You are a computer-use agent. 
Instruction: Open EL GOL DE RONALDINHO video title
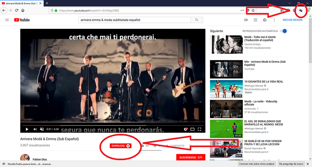pyautogui.click(x=263, y=123)
